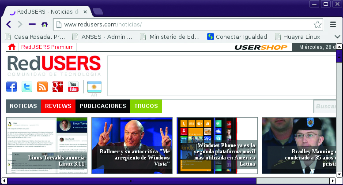Open the Casa Rosada bookmark
This screenshot has width=343, height=185.
tap(35, 37)
